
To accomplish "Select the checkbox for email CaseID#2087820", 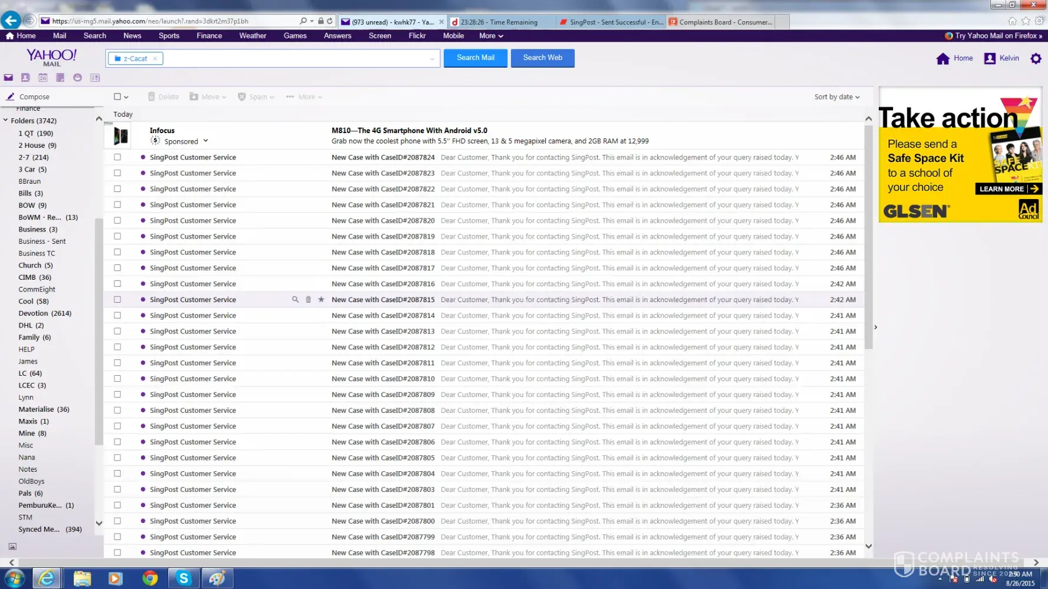I will pyautogui.click(x=117, y=220).
